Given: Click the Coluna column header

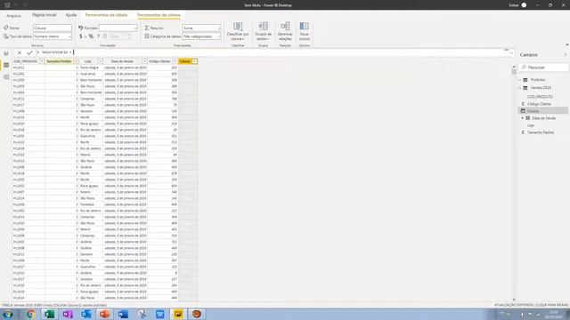Looking at the screenshot, I should (x=185, y=61).
